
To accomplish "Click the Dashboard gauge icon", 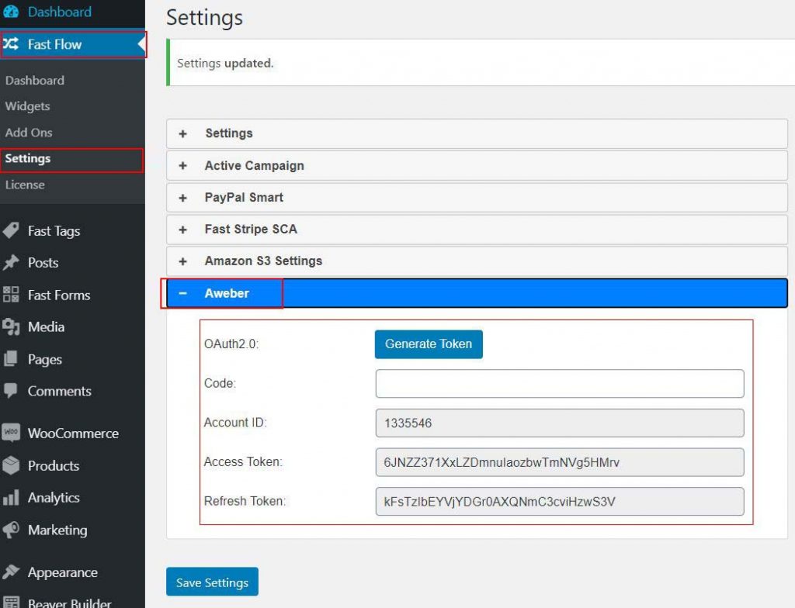I will point(11,12).
